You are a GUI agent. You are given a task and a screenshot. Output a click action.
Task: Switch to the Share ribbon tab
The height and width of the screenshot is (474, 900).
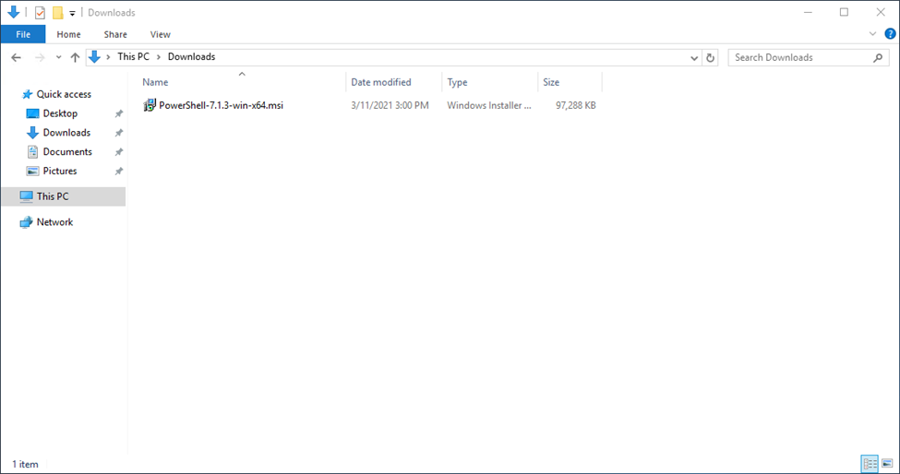tap(115, 34)
